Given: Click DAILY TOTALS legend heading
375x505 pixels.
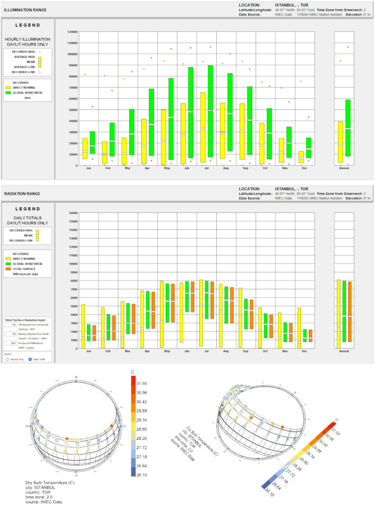Looking at the screenshot, I should [27, 218].
